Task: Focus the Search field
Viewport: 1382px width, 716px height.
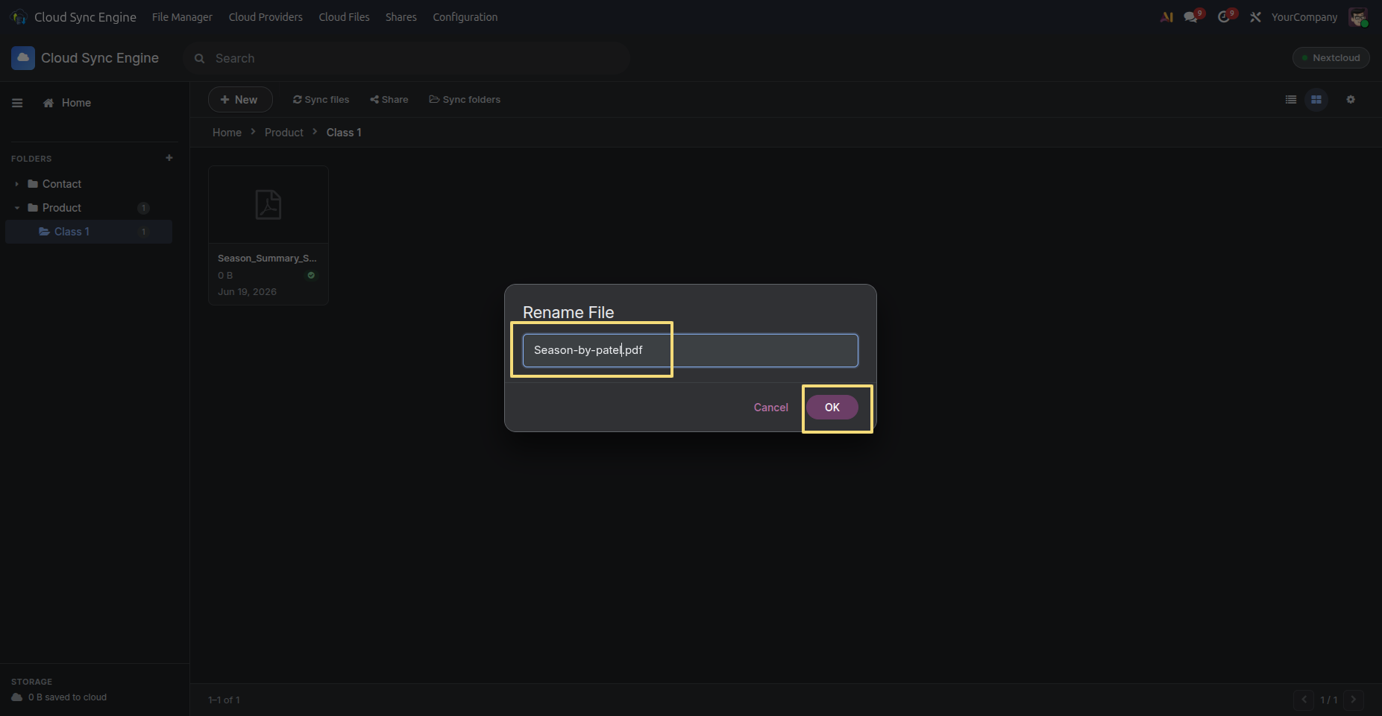Action: pos(406,58)
